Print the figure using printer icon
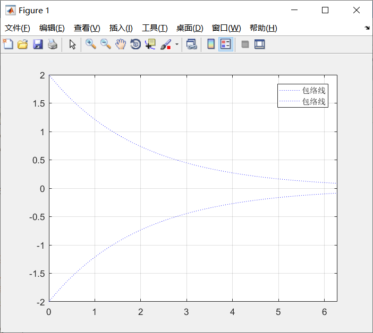This screenshot has width=373, height=333. [x=53, y=45]
